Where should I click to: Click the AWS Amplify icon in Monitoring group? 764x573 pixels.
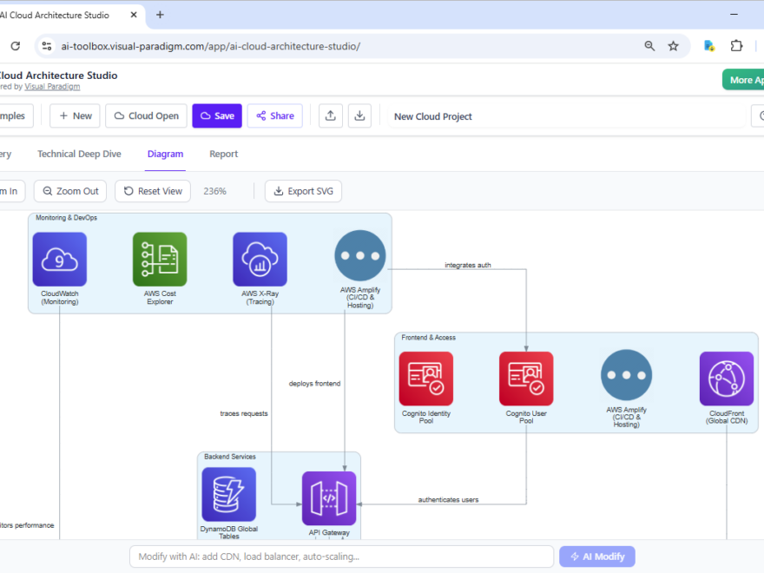click(x=359, y=255)
